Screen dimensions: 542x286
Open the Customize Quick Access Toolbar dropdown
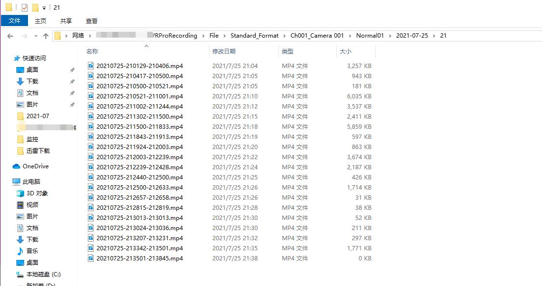pos(44,7)
